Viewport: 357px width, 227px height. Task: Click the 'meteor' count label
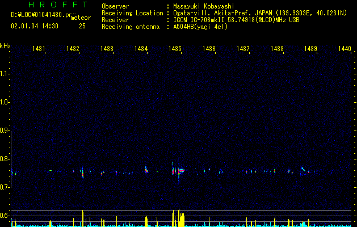pyautogui.click(x=81, y=18)
